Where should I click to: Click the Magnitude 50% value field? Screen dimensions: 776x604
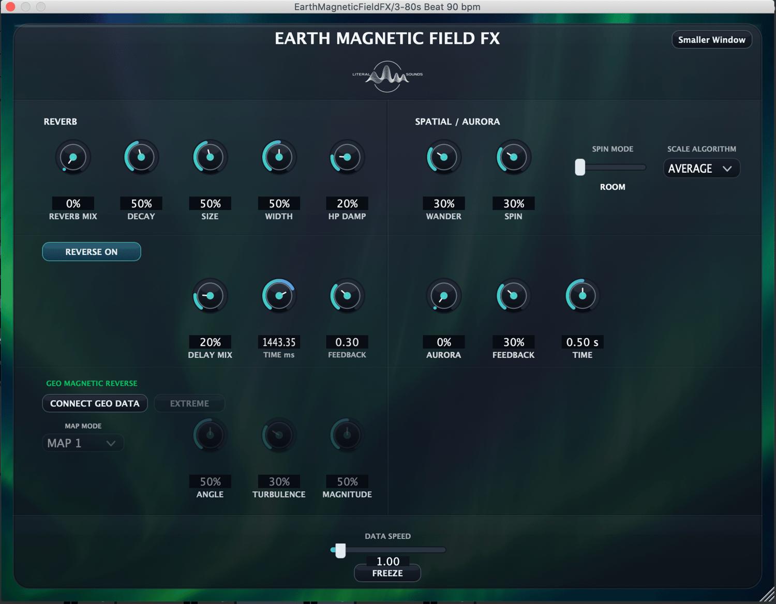(x=347, y=481)
